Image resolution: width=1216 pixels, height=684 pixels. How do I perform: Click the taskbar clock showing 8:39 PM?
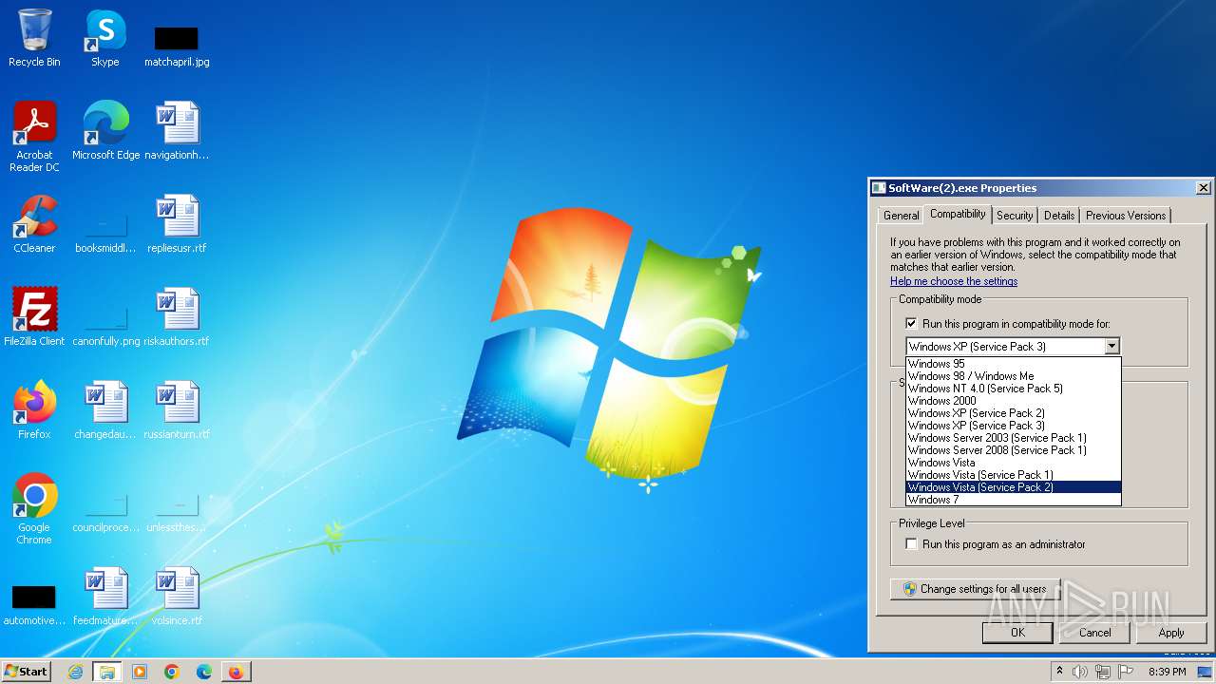click(x=1168, y=672)
